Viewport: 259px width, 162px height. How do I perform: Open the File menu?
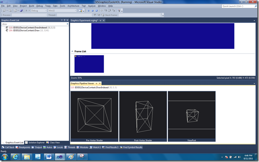click(x=3, y=6)
